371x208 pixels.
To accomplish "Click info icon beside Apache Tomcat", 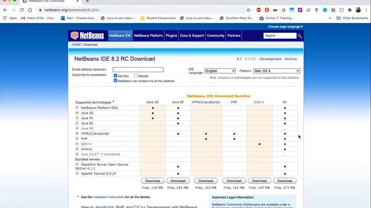I will coord(77,173).
